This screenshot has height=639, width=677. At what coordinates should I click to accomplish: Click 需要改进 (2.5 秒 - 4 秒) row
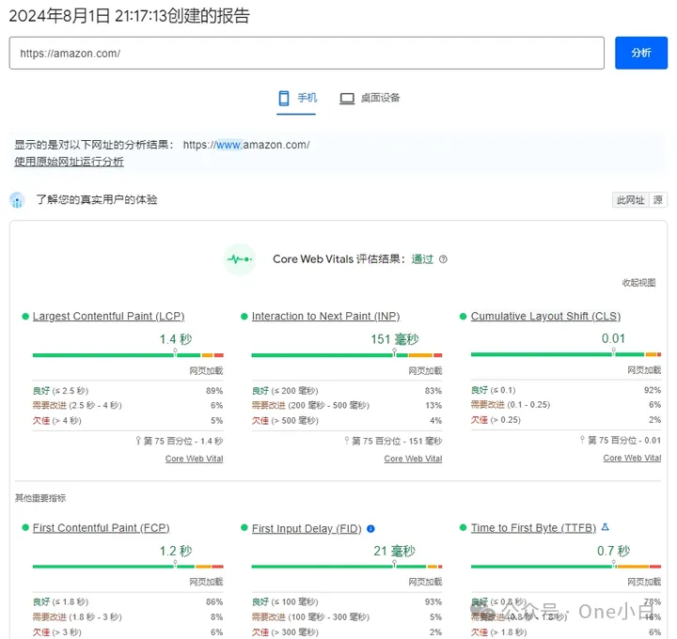128,405
